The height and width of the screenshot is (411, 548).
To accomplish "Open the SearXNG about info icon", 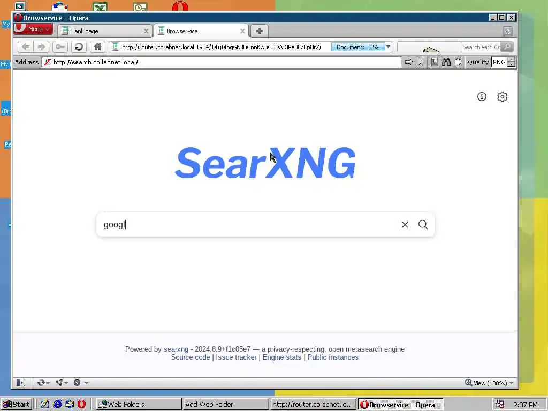I will tap(482, 97).
